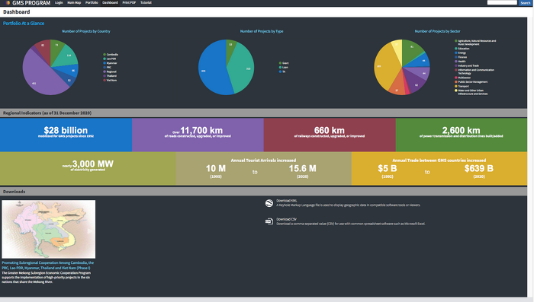Open the Login menu item
The width and height of the screenshot is (534, 302).
(59, 3)
